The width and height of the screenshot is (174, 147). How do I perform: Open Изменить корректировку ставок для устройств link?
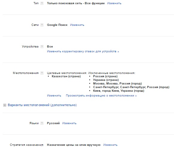[x=83, y=51]
